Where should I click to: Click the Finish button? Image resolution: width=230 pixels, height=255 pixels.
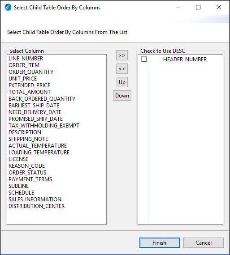tap(160, 242)
